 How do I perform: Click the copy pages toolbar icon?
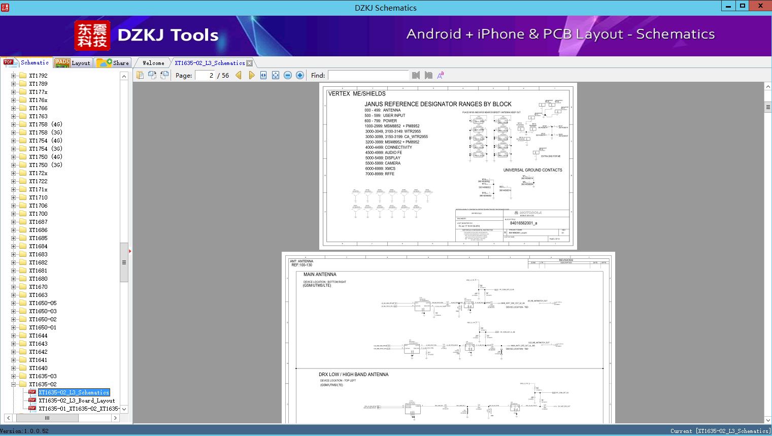[140, 75]
